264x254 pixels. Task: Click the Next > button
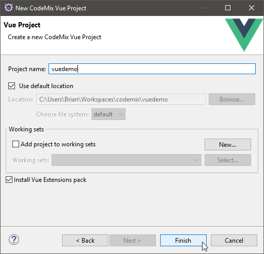[x=133, y=241]
